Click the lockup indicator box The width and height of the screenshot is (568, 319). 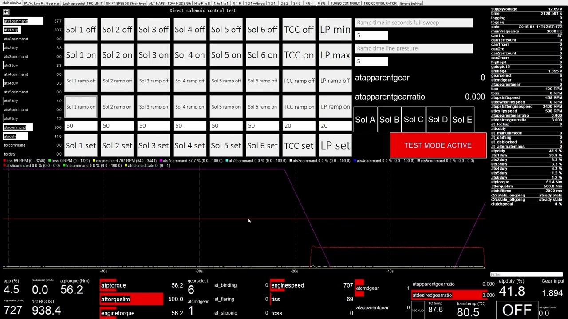point(418,310)
